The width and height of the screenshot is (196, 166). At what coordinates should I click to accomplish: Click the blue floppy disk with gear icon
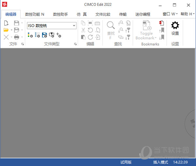coord(44,35)
